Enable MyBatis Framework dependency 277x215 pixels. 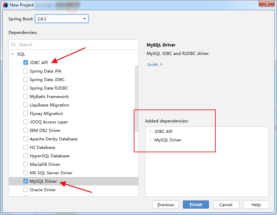pyautogui.click(x=26, y=96)
